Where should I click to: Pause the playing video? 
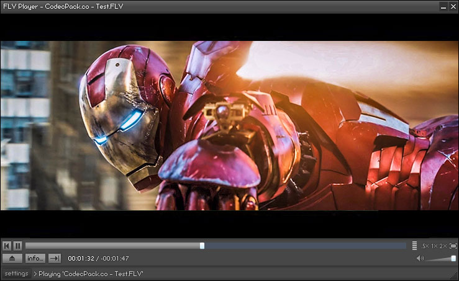pos(17,246)
